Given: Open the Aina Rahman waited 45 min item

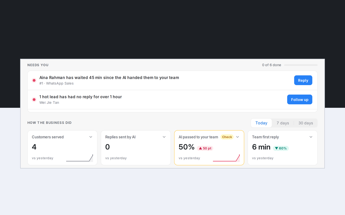Looking at the screenshot, I should (x=172, y=81).
